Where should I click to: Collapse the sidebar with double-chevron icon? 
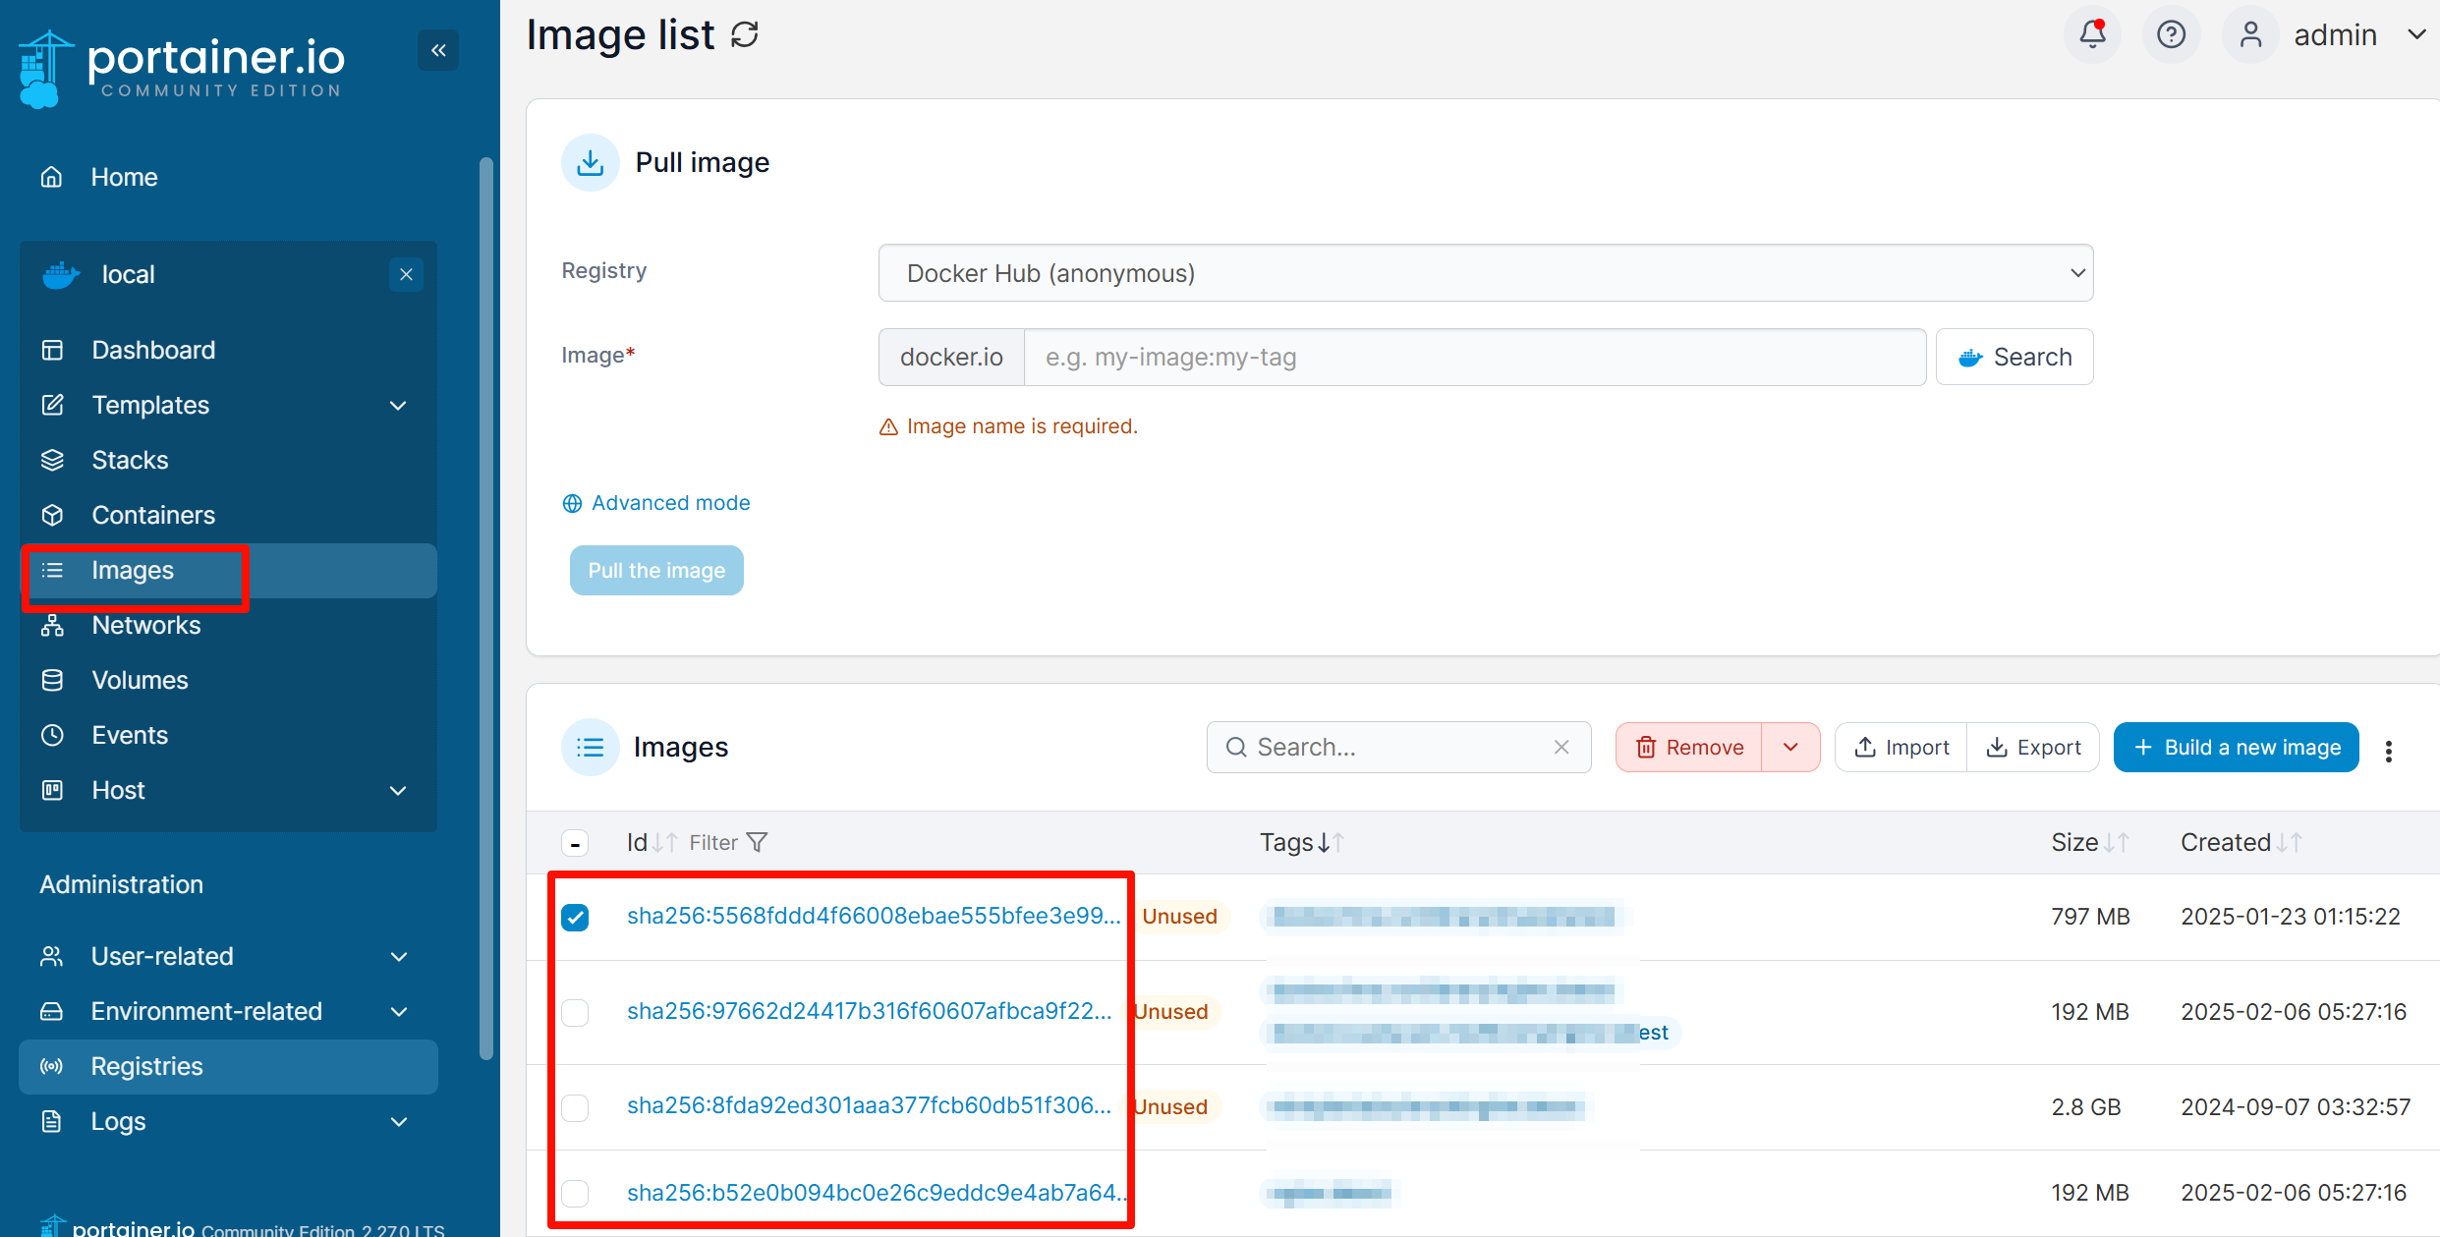(438, 50)
